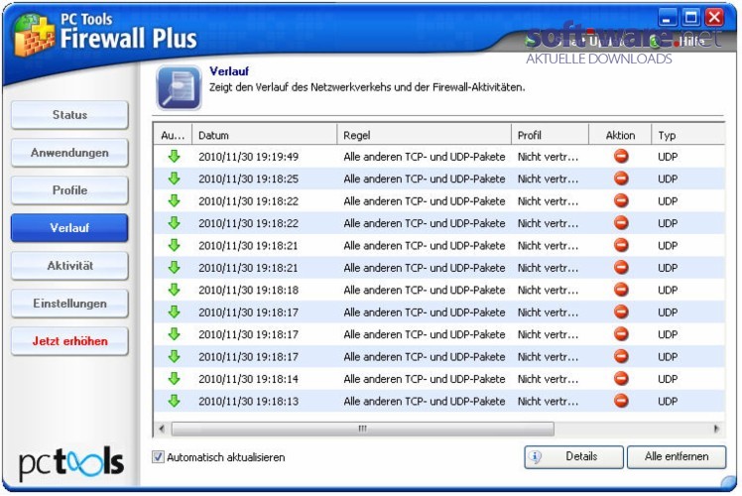Select the date 2010/11/30 19:18:25
The image size is (742, 496).
tap(248, 179)
